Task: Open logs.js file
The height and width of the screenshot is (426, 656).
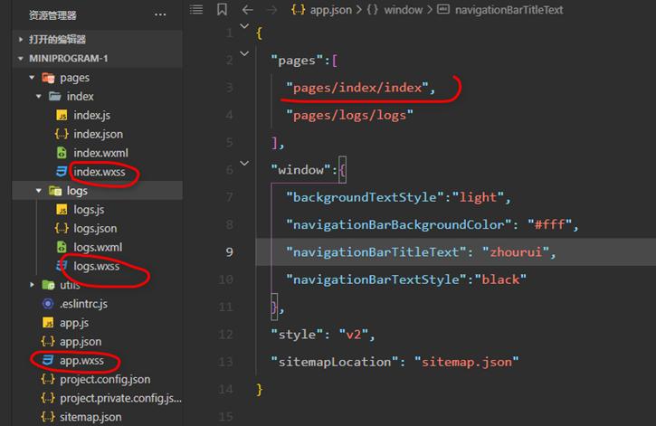Action: [x=89, y=210]
